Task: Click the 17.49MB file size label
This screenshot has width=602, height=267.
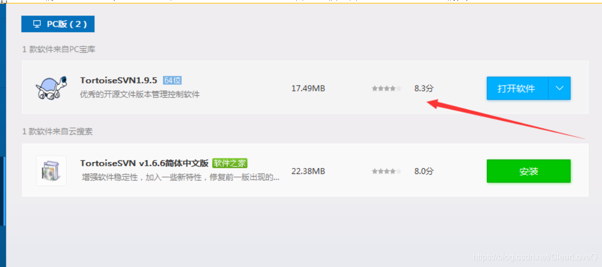Action: [309, 88]
